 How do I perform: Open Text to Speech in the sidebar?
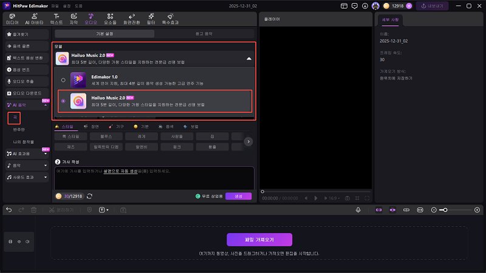pos(27,58)
